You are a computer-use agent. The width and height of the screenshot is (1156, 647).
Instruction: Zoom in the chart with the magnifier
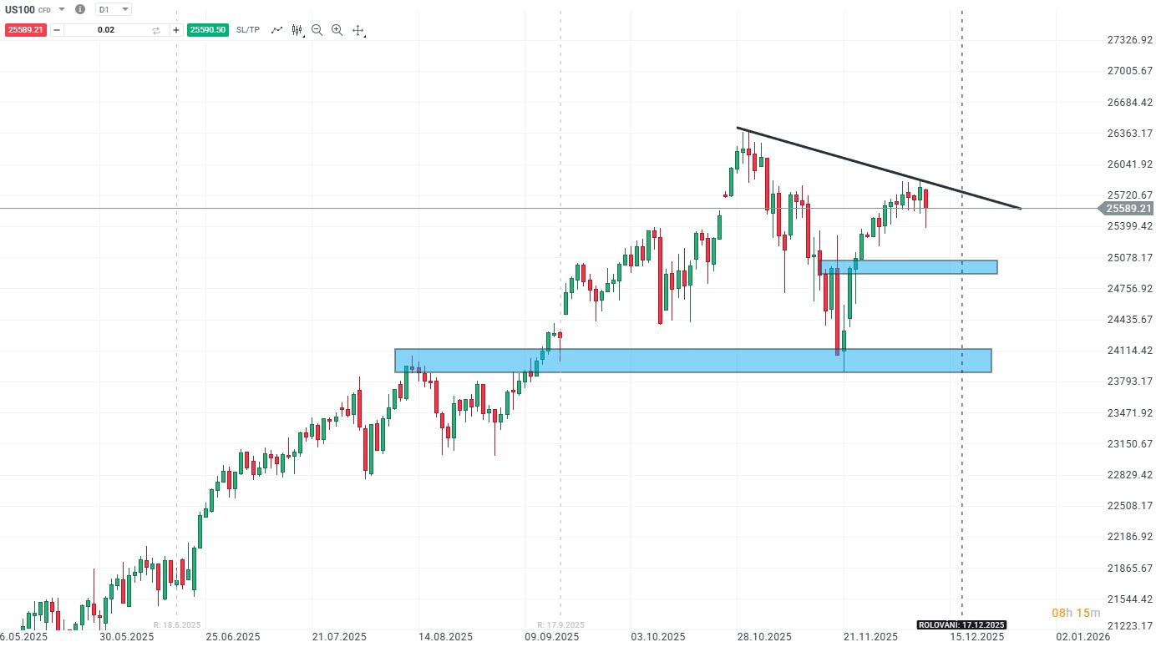[x=337, y=30]
